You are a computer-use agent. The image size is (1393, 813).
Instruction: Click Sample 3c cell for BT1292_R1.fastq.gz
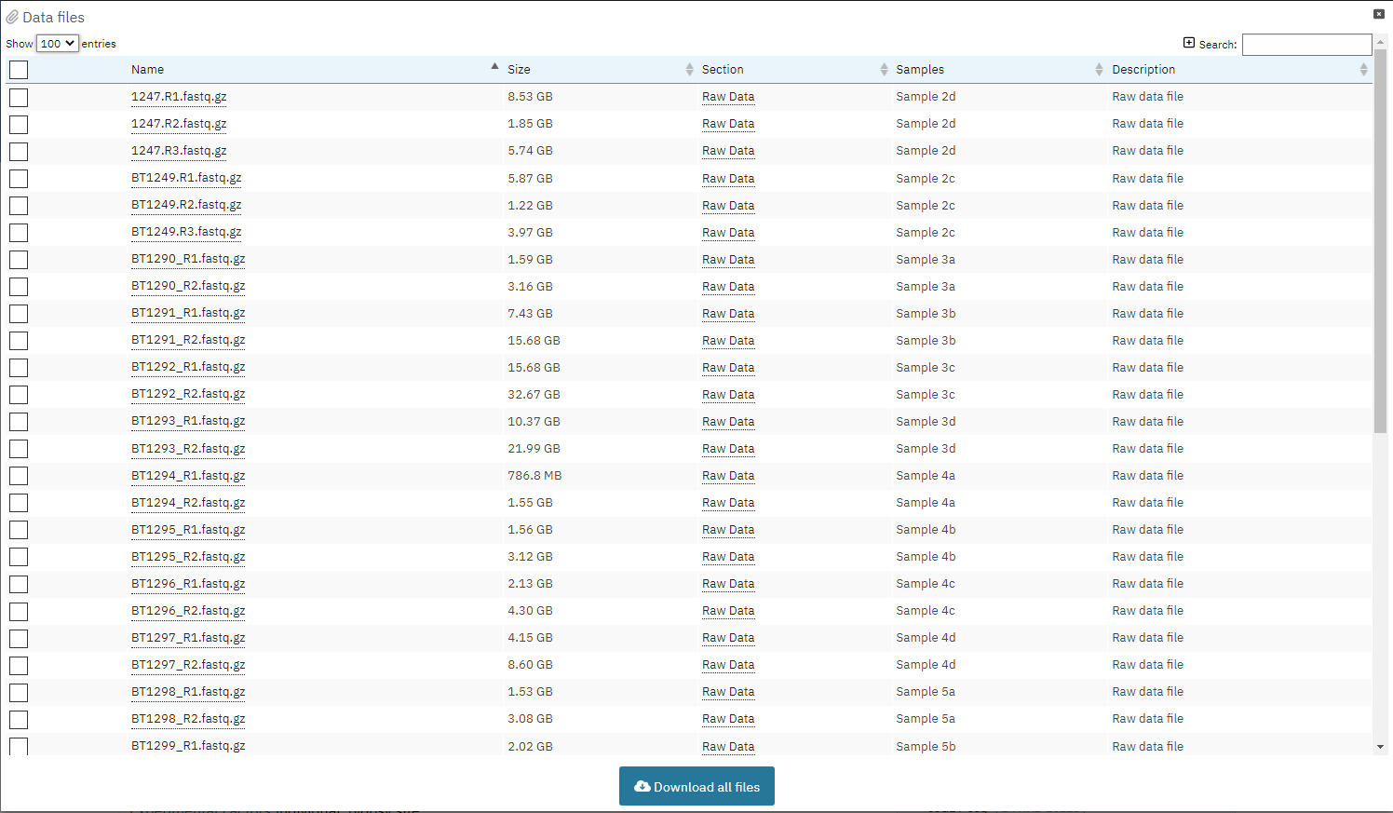tap(926, 368)
